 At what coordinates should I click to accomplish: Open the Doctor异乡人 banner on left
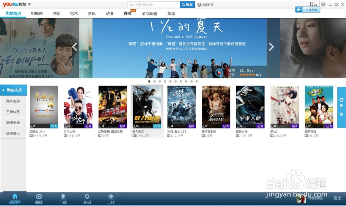tap(39, 48)
